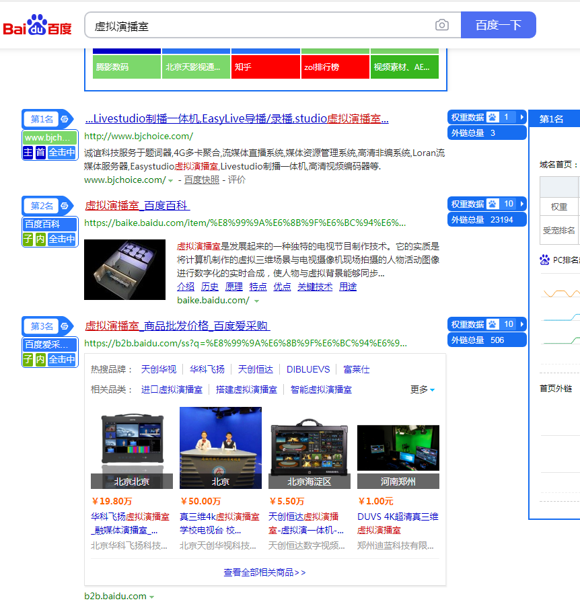Screen dimensions: 580x610
Task: Open 虚拟演播室_百度百科 result link
Action: pos(137,205)
